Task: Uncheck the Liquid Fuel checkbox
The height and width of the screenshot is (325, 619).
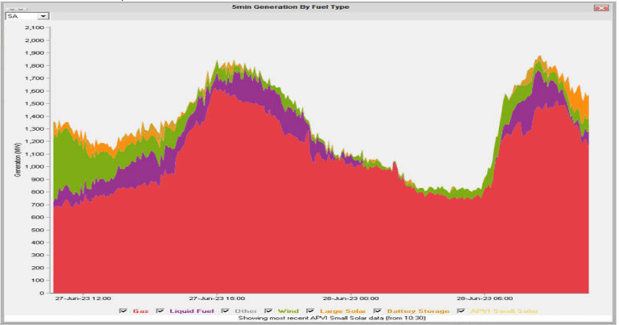Action: coord(160,310)
